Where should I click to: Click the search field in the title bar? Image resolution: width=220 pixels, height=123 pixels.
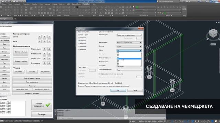click(x=169, y=1)
